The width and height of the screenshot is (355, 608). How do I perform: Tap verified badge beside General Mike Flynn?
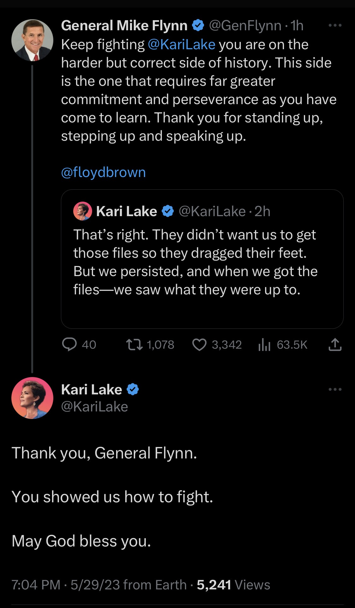point(198,25)
